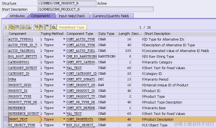Switch to the Attributes tab
The height and width of the screenshot is (128, 216).
17,16
